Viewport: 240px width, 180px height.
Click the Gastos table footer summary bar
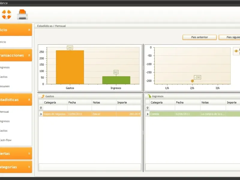[x=90, y=167]
